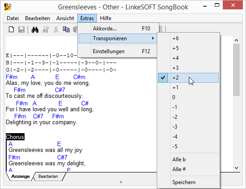246x189 pixels.
Task: Select transpose value +4
Action: pos(188,58)
